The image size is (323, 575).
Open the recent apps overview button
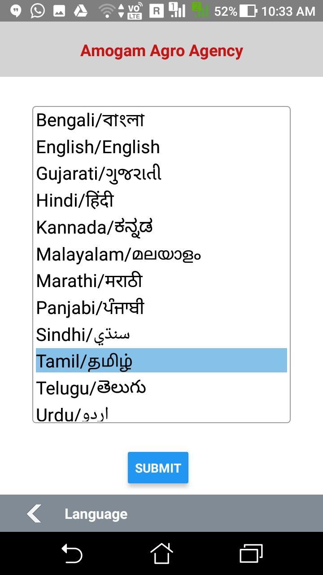251,553
